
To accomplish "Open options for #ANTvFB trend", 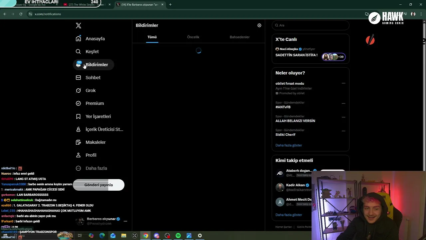I will pyautogui.click(x=343, y=103).
